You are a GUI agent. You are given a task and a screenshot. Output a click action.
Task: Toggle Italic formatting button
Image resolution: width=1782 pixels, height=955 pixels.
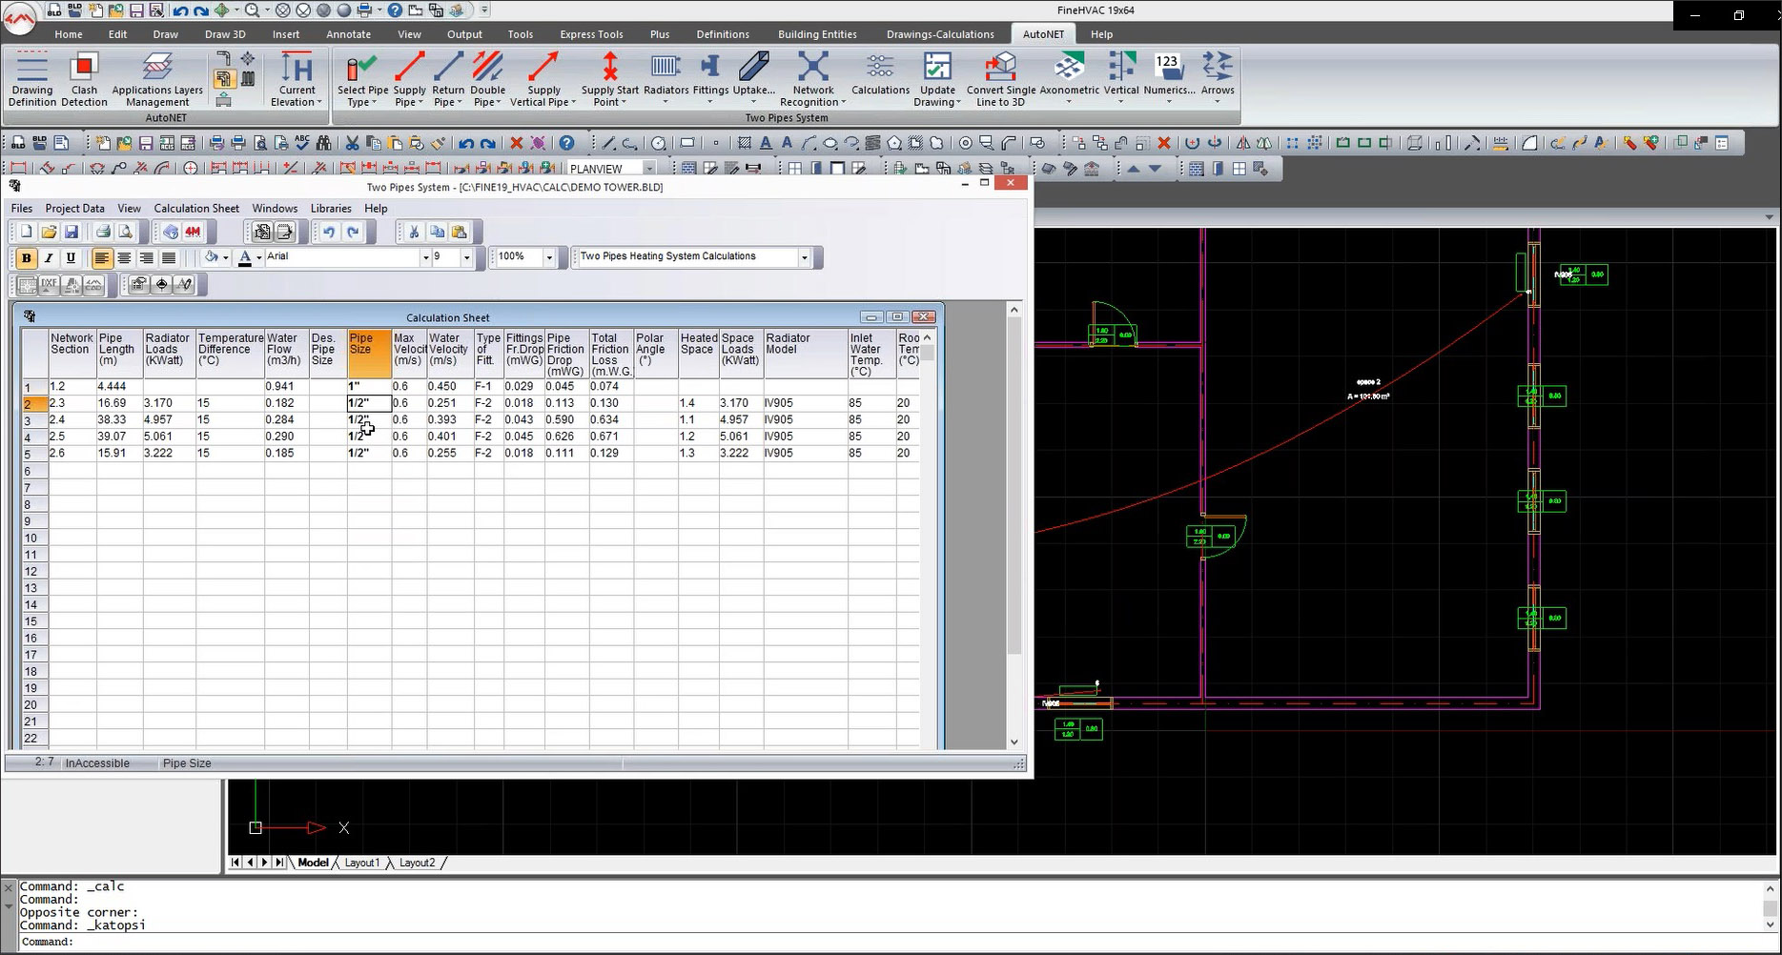[49, 258]
